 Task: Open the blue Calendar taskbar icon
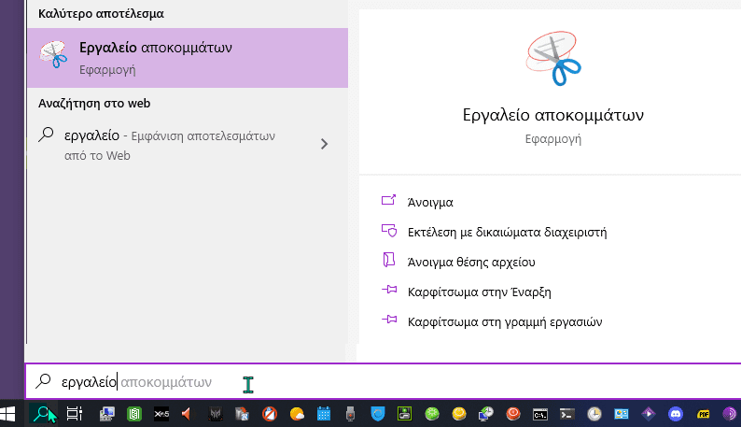[x=324, y=414]
